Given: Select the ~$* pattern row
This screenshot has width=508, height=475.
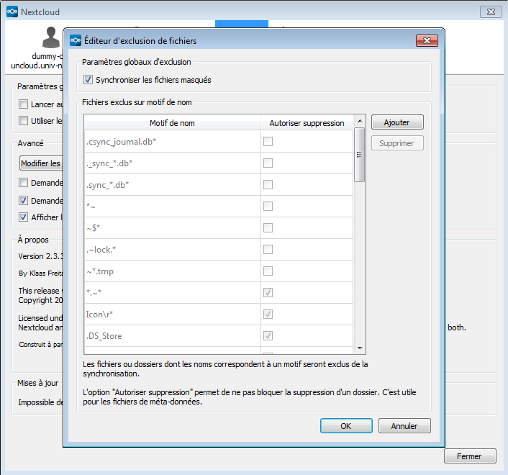Looking at the screenshot, I should point(171,228).
